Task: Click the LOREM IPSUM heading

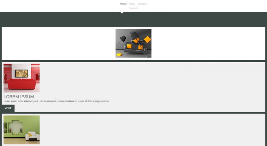Action: [x=19, y=97]
